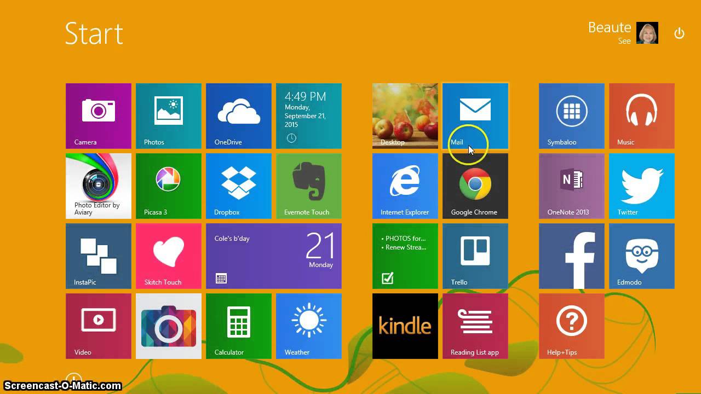Open the OneDrive tile
The width and height of the screenshot is (701, 394).
click(x=239, y=116)
